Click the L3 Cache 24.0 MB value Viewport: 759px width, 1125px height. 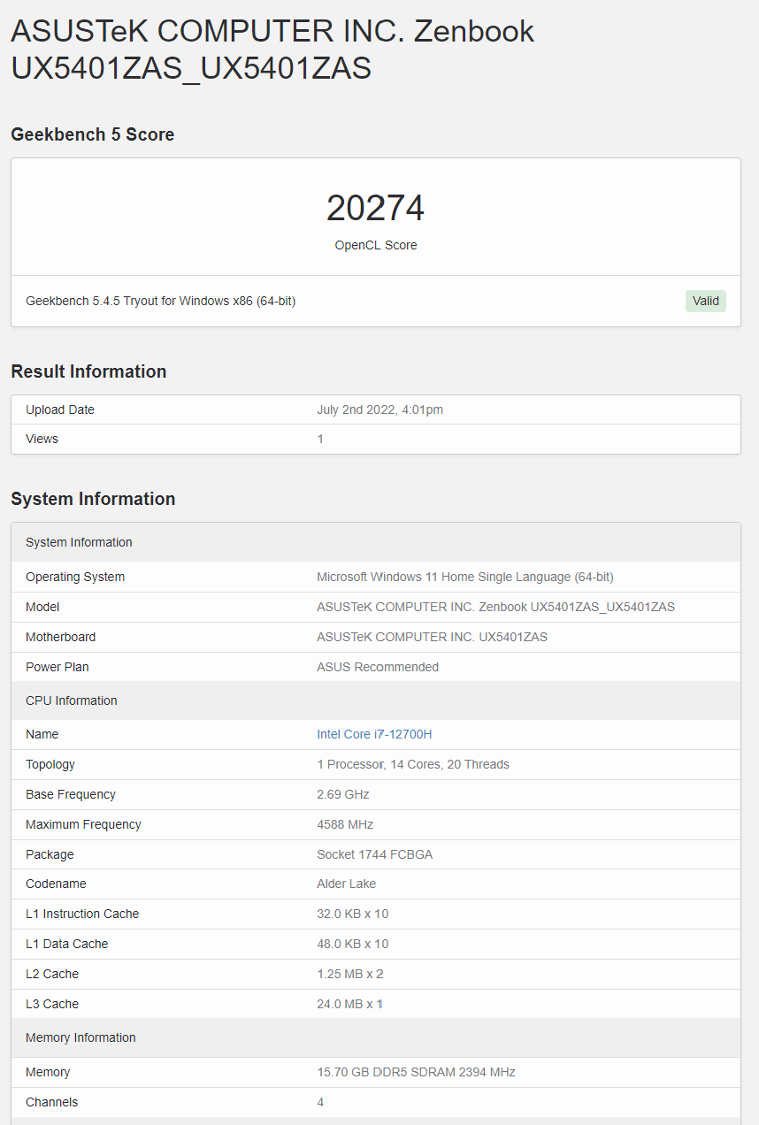coord(350,1004)
